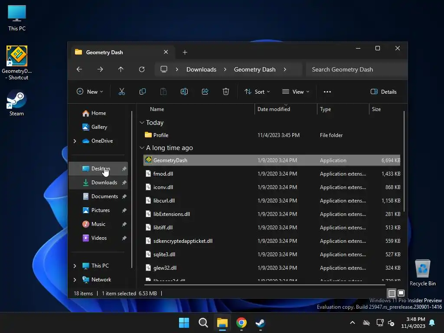This screenshot has height=333, width=444.
Task: Toggle the Details pane button
Action: (x=383, y=91)
